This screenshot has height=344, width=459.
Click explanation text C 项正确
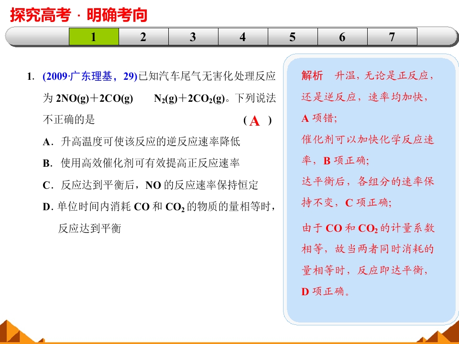pyautogui.click(x=368, y=203)
